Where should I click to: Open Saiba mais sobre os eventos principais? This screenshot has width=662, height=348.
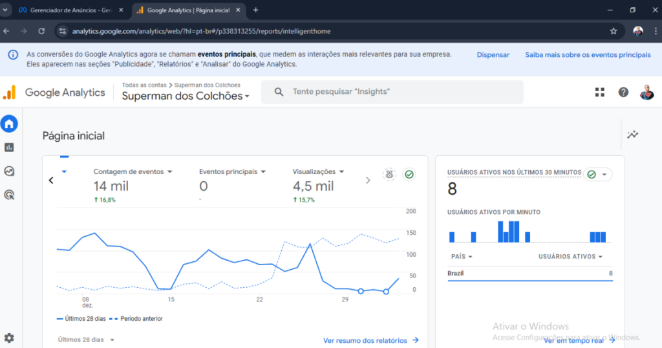point(588,55)
